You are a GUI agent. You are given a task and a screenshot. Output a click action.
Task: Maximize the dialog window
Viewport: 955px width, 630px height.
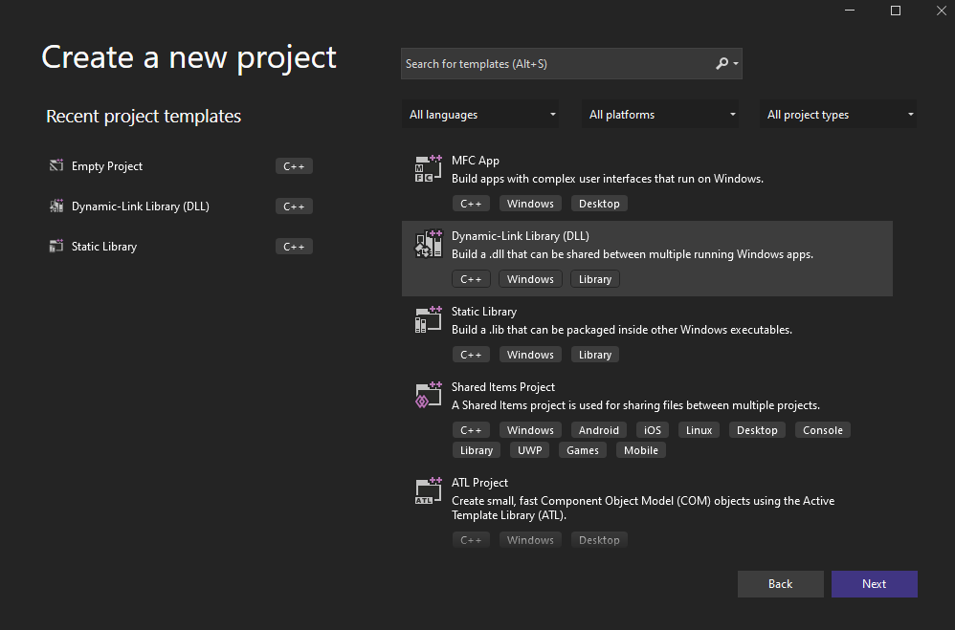(896, 11)
